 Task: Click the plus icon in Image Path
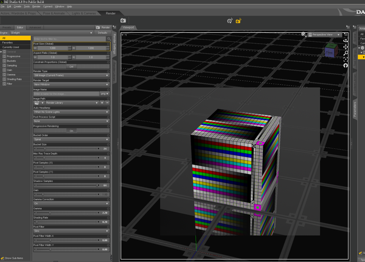[102, 103]
